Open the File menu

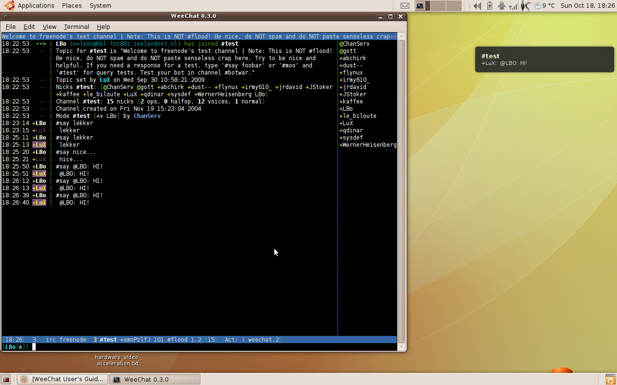pyautogui.click(x=11, y=27)
